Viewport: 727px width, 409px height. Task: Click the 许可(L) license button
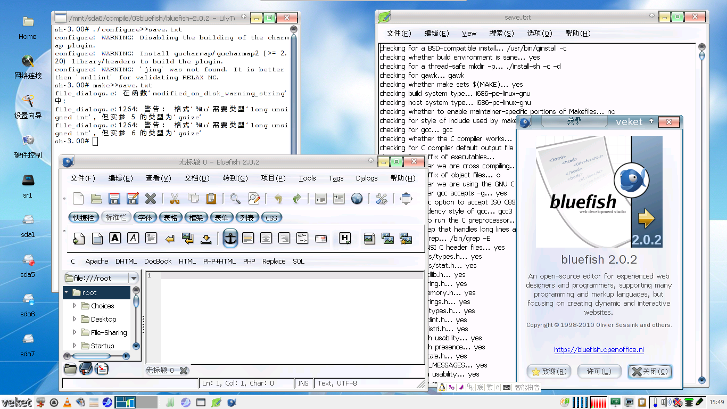(x=599, y=372)
